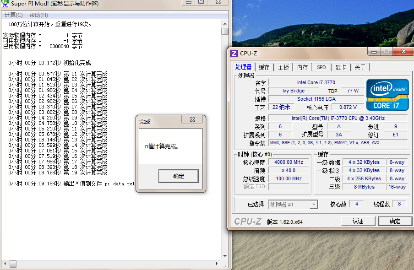The image size is (414, 270).
Task: Confirm the 完成 dialog with 确定
Action: (179, 176)
